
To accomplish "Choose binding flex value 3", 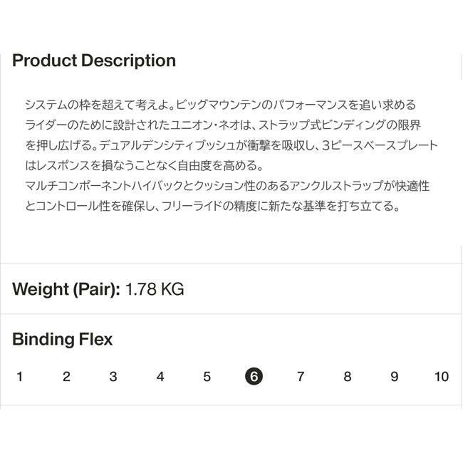I will (x=113, y=377).
